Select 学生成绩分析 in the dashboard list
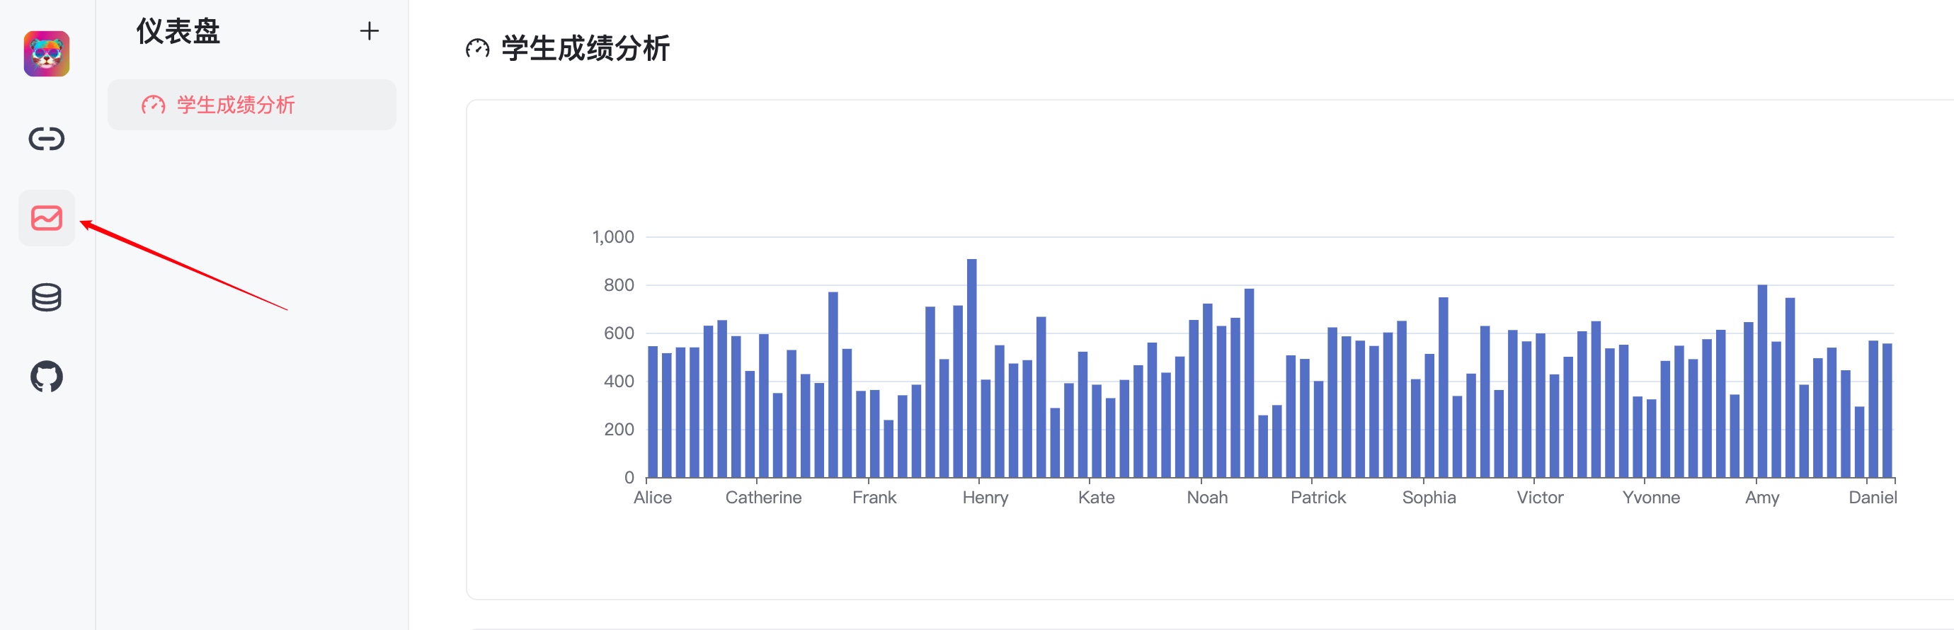The height and width of the screenshot is (630, 1954). pyautogui.click(x=251, y=105)
